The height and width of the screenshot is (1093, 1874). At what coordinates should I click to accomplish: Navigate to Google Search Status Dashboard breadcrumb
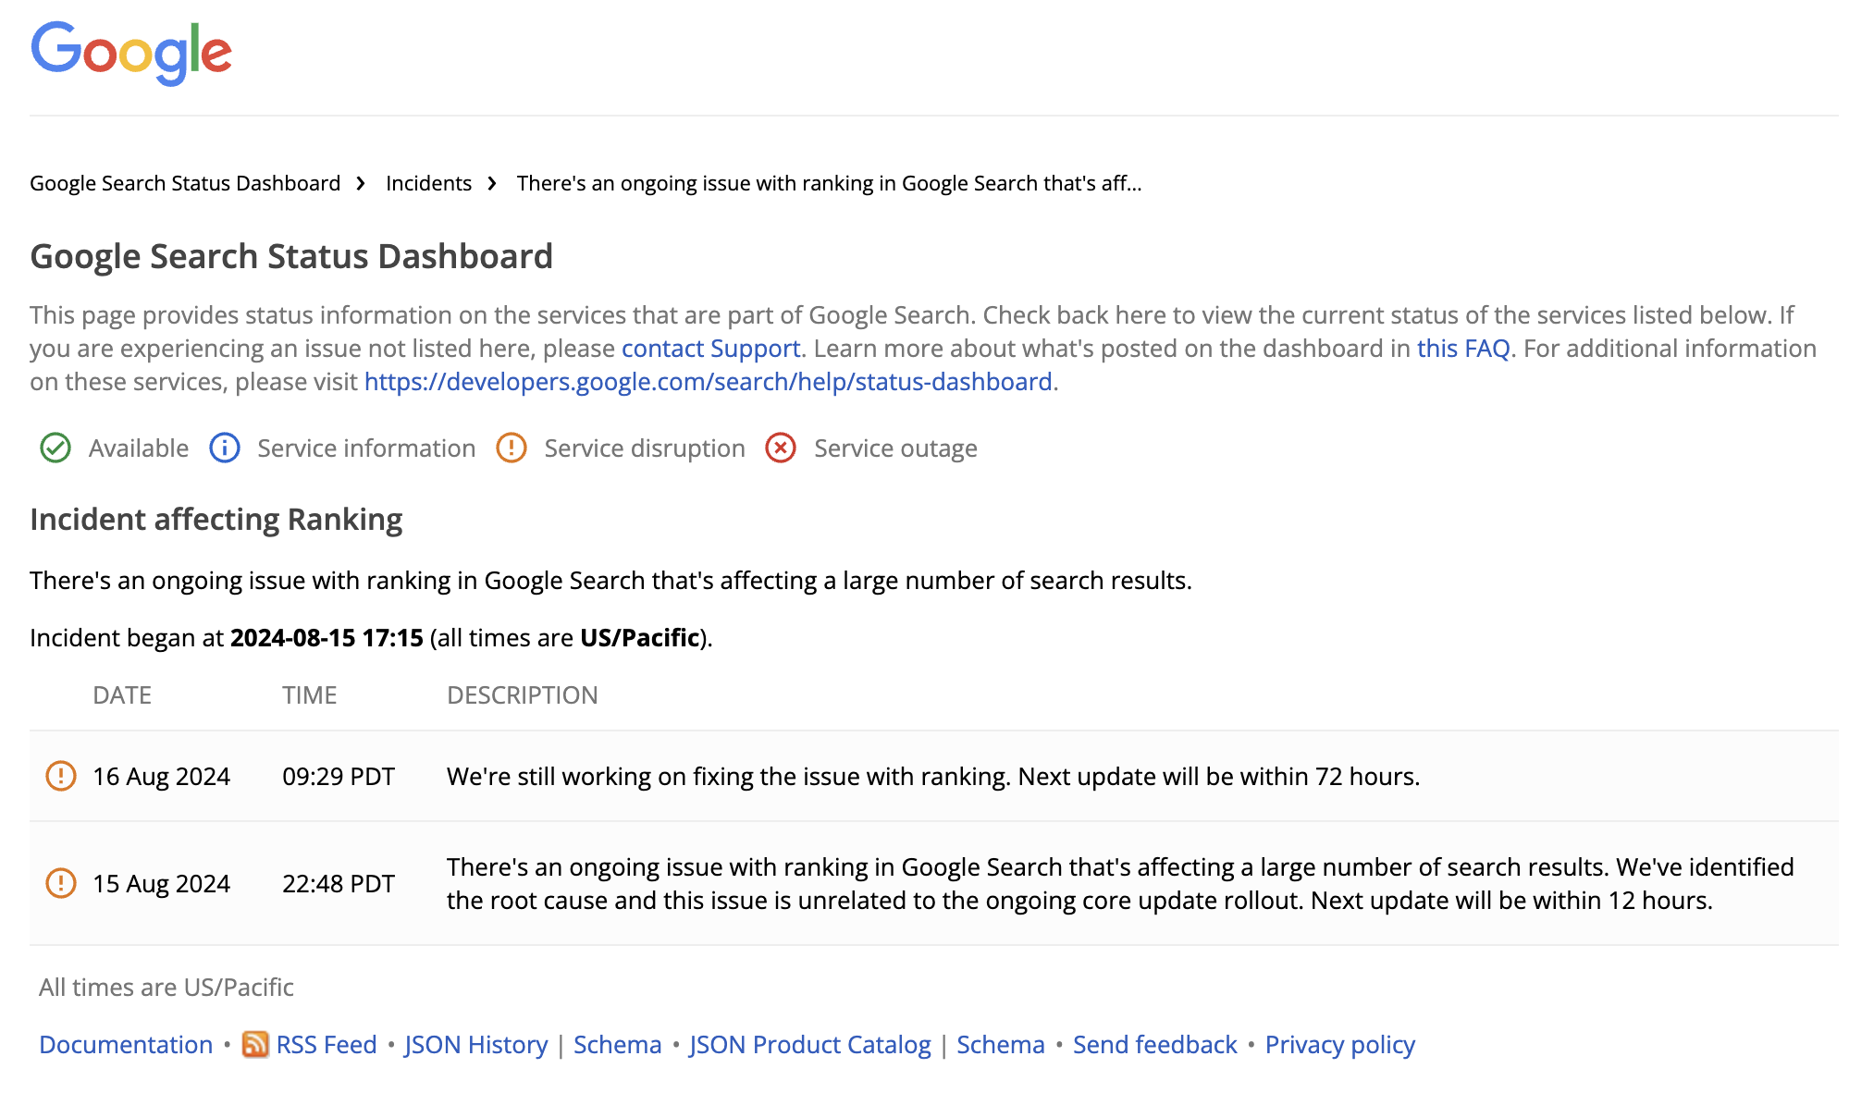point(185,183)
